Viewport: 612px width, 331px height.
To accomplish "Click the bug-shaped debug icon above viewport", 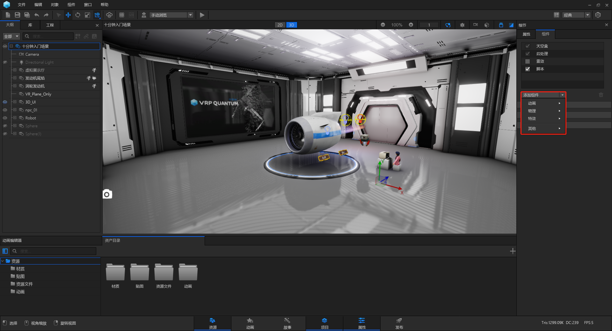I will [x=462, y=25].
